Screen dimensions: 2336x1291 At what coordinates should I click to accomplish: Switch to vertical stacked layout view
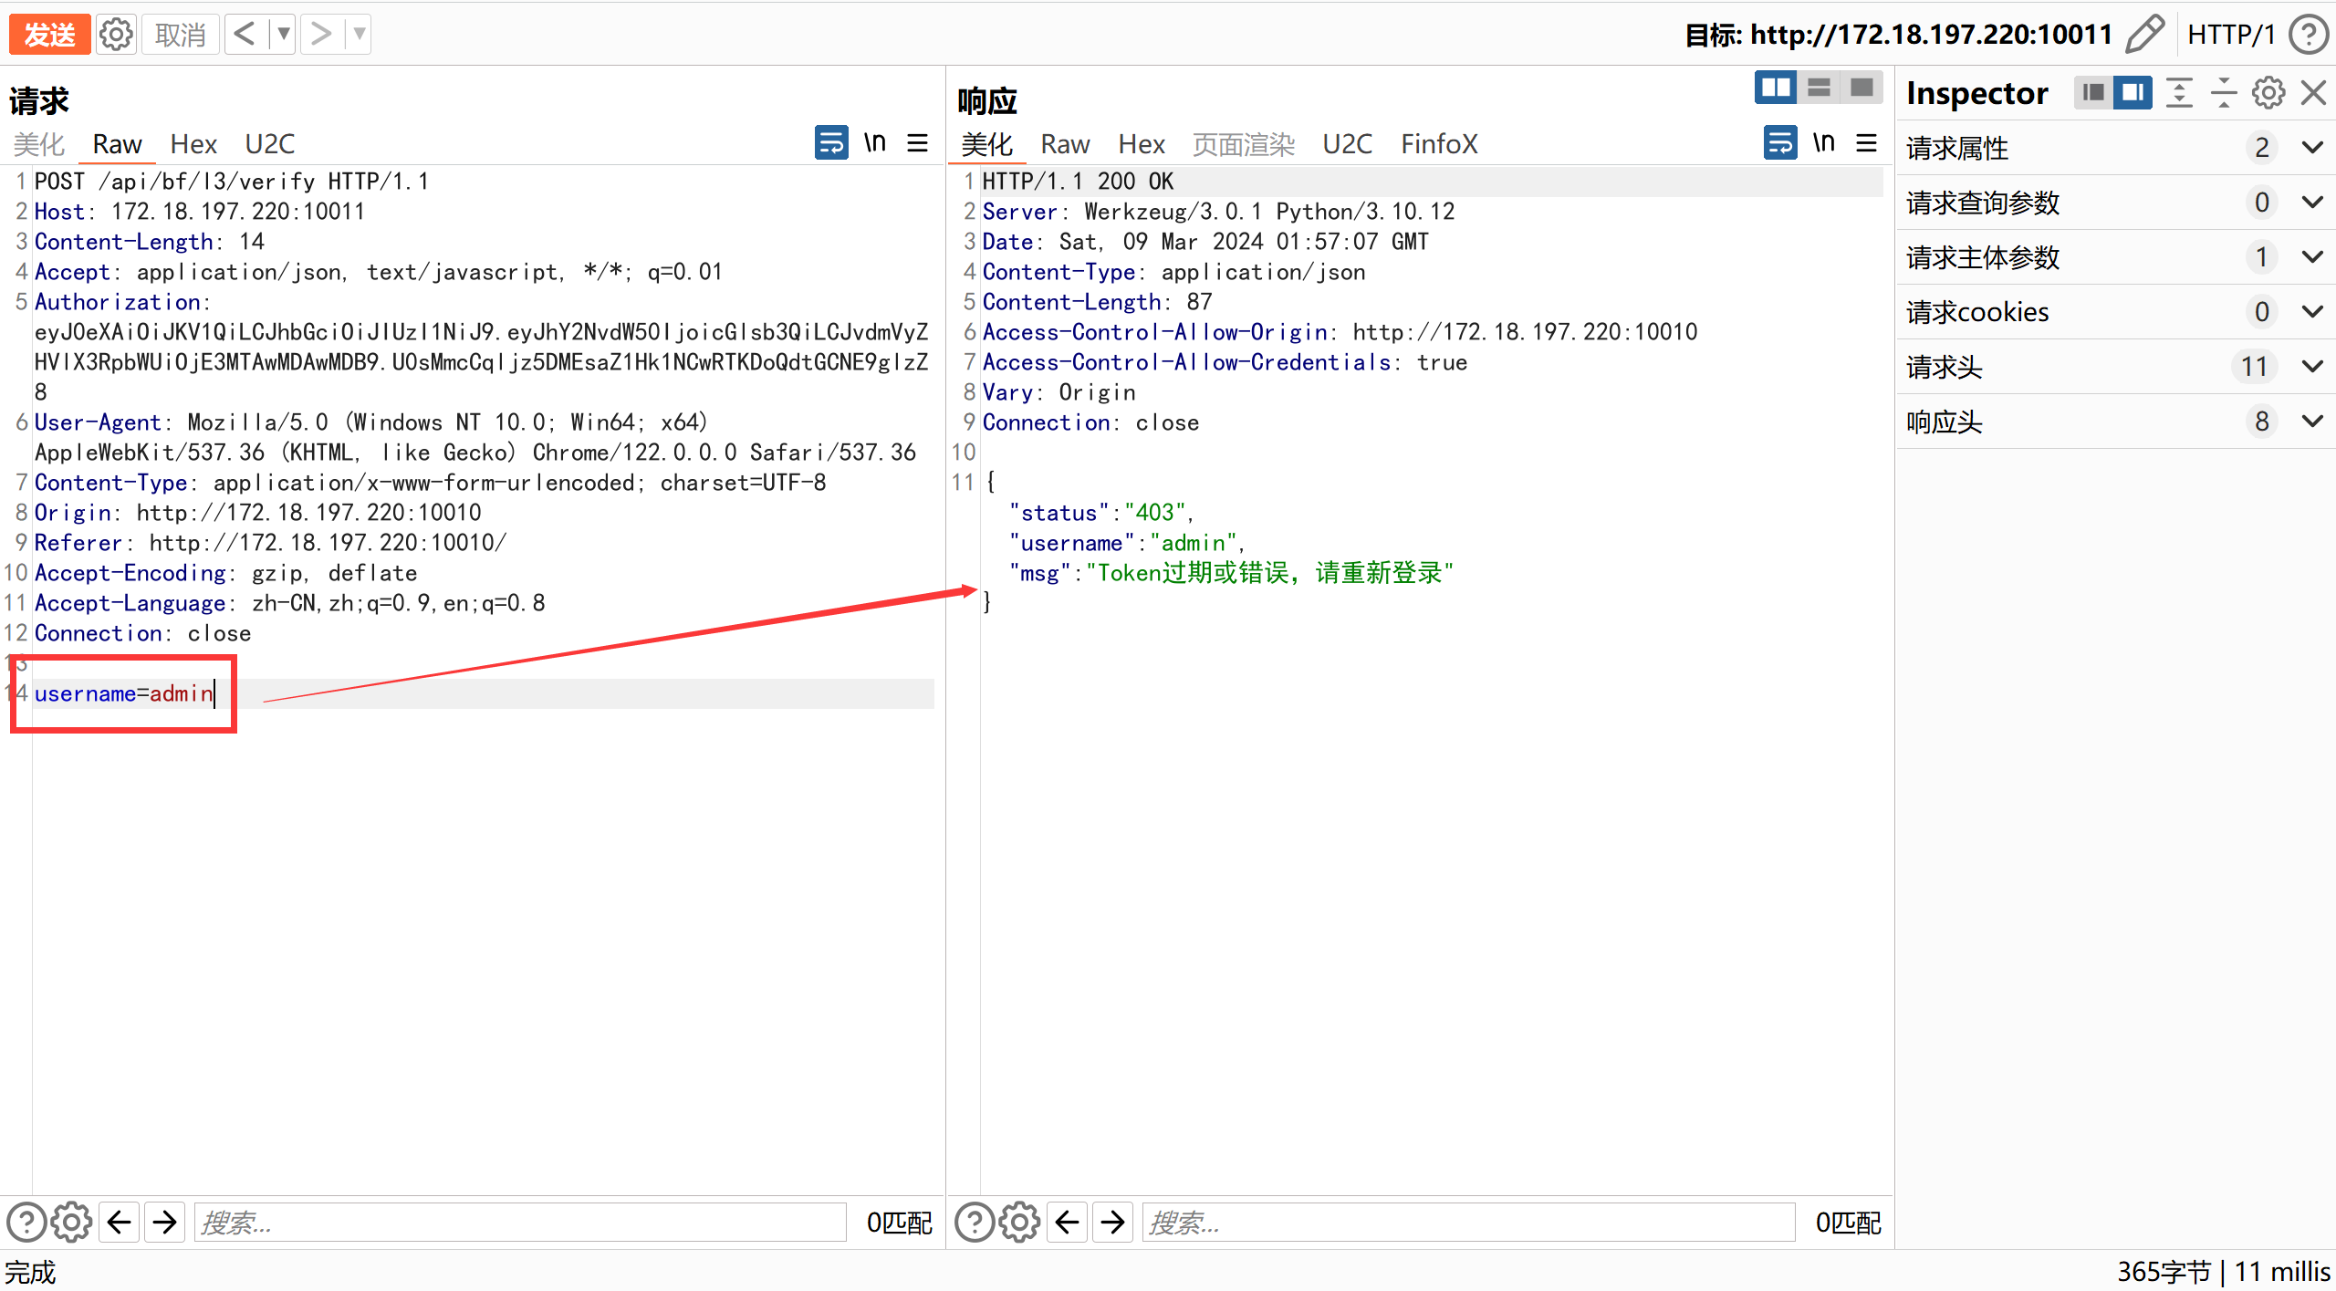(x=1819, y=88)
